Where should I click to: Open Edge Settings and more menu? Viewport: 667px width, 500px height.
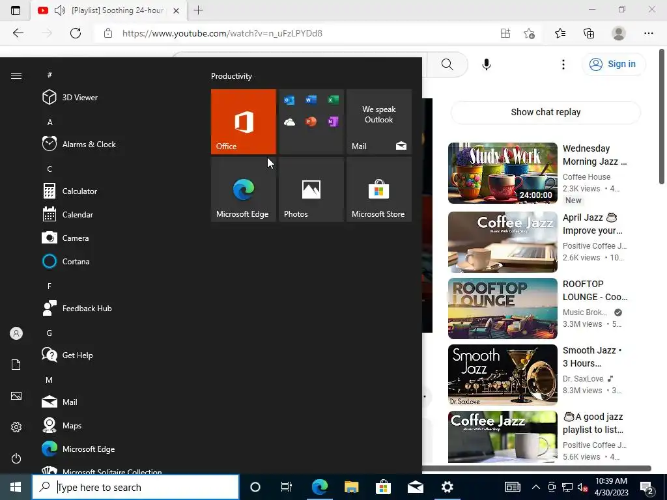[x=648, y=33]
